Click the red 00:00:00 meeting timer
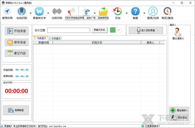Viewport: 195px width, 128px height. 17,91
